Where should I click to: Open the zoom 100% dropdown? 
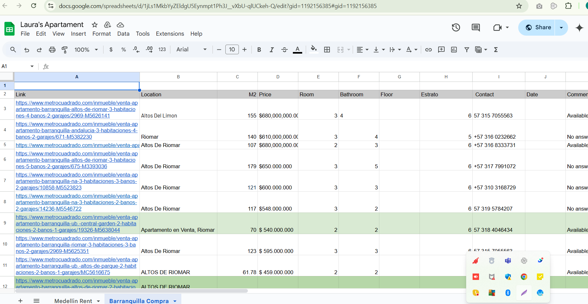tap(86, 50)
